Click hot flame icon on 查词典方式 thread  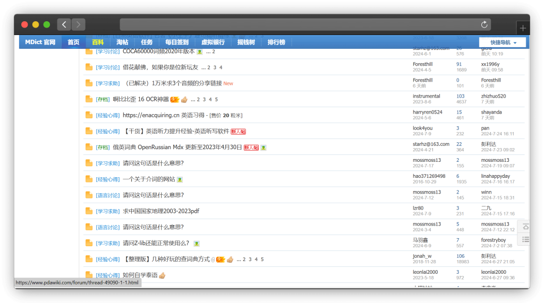coord(220,259)
